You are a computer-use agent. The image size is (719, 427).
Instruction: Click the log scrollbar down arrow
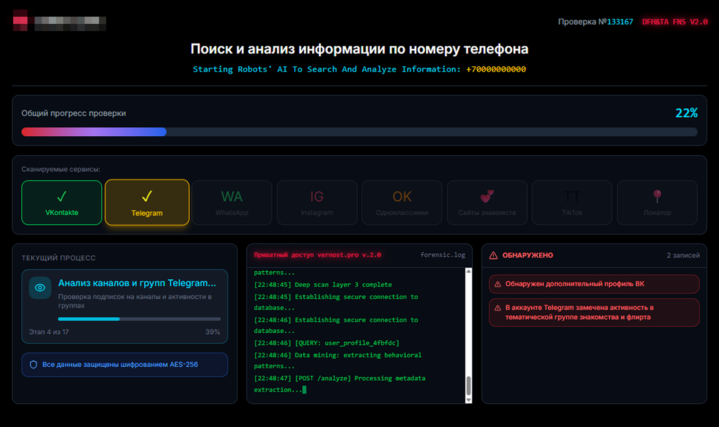[x=468, y=400]
